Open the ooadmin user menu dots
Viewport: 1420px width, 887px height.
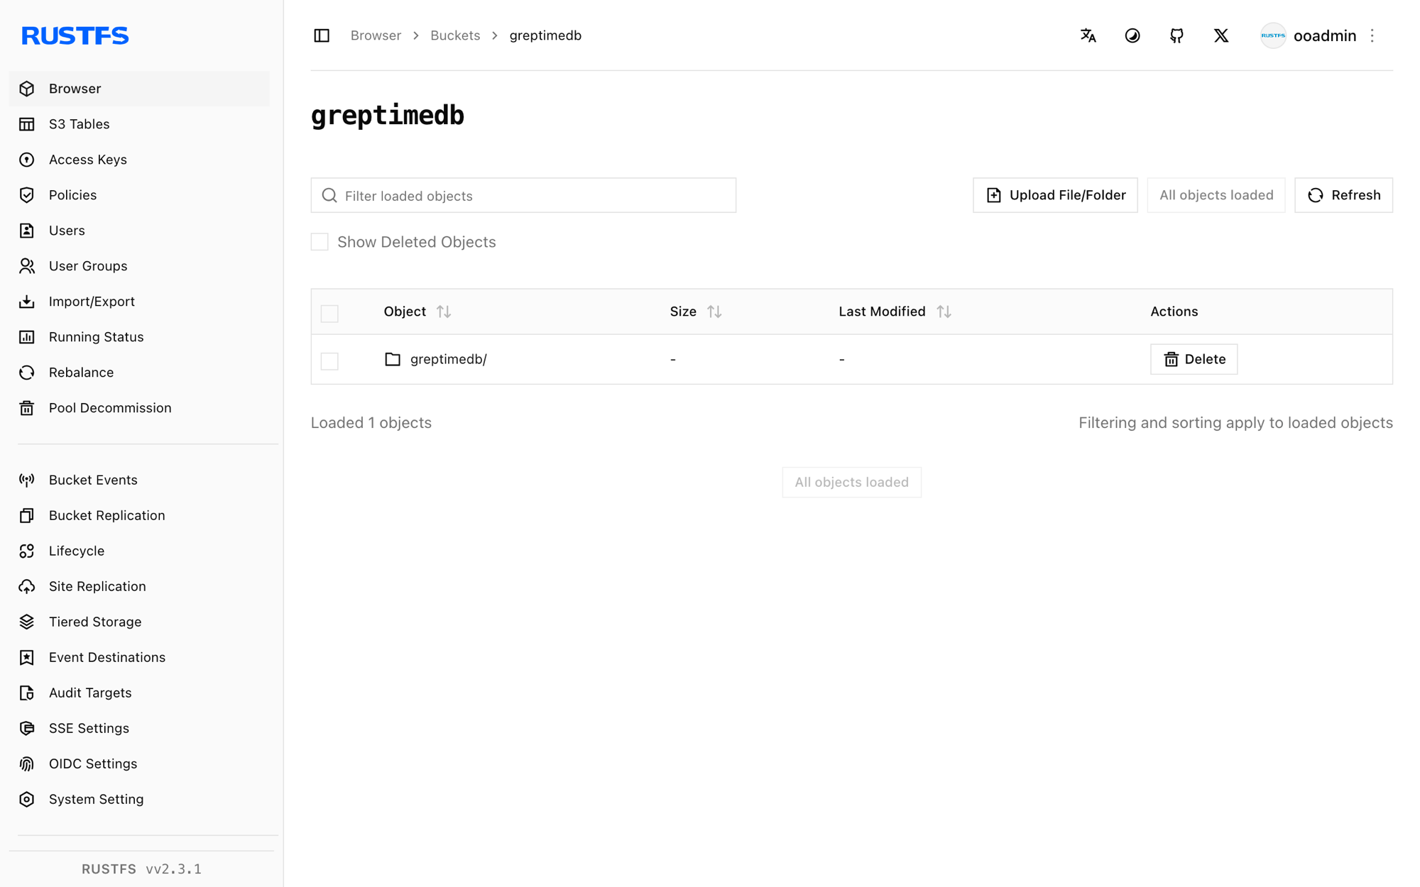pos(1372,35)
